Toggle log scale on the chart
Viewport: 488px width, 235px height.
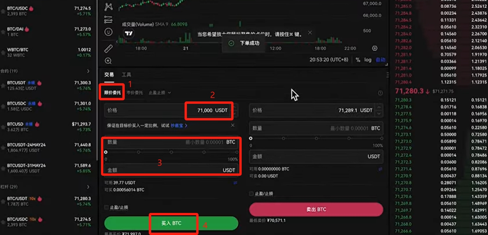(x=368, y=60)
